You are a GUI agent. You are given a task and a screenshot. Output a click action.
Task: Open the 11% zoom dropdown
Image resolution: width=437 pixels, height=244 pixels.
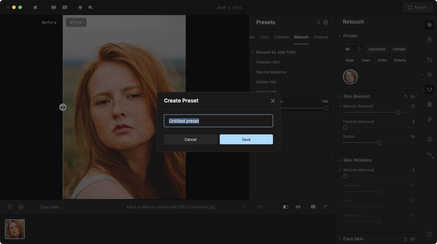[x=262, y=207]
